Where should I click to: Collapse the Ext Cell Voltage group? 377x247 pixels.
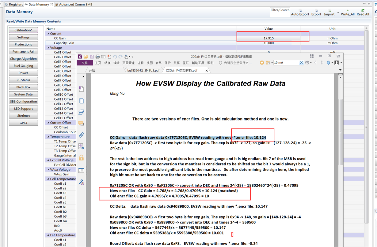click(48, 160)
